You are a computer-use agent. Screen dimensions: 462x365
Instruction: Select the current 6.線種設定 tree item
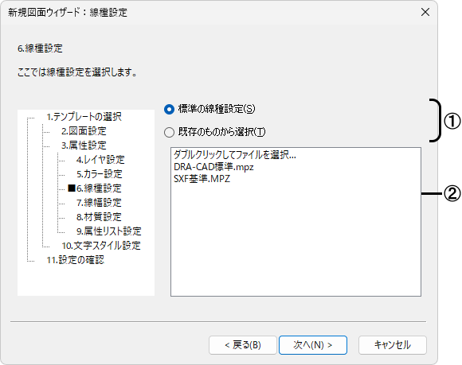[99, 188]
